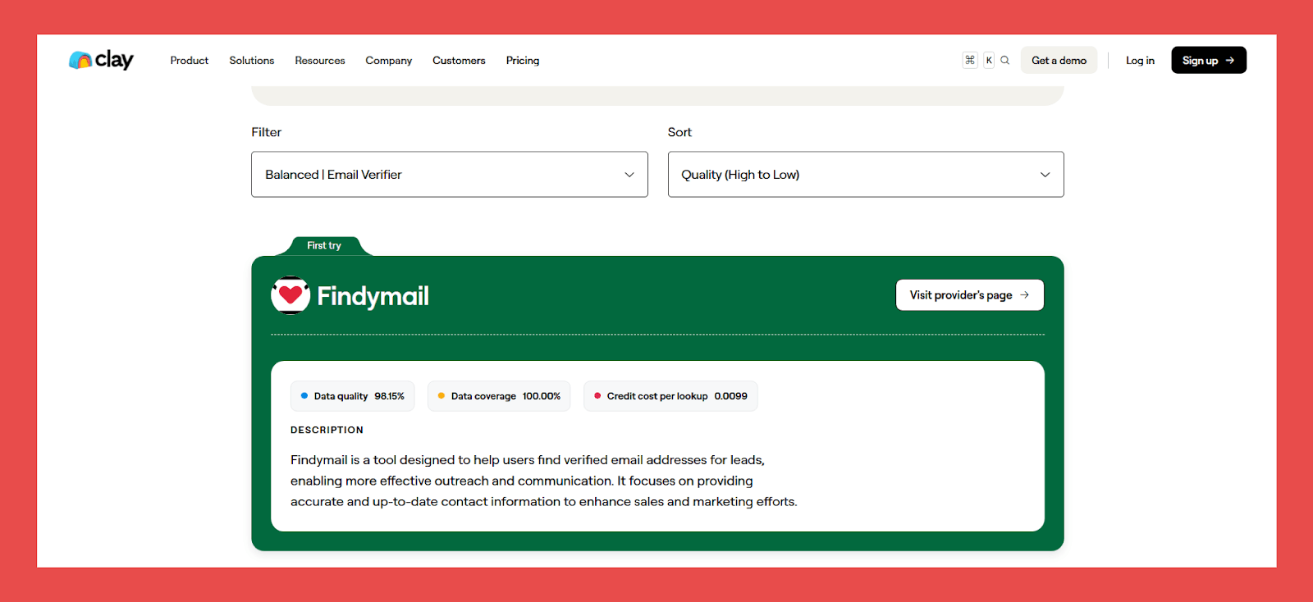Screen dimensions: 1313x602
Task: Go to the Customers page
Action: pos(459,61)
